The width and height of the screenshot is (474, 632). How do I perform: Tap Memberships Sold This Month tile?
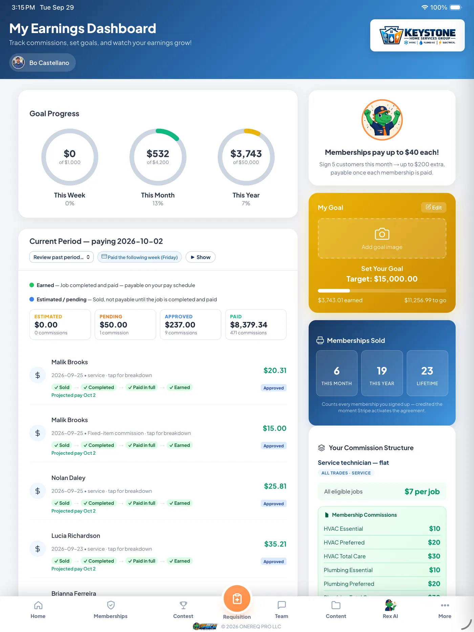[x=337, y=373]
